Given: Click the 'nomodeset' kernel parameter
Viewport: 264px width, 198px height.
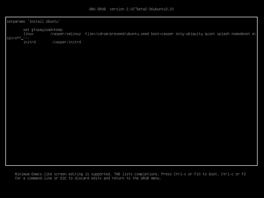Looking at the screenshot, I should [241, 34].
